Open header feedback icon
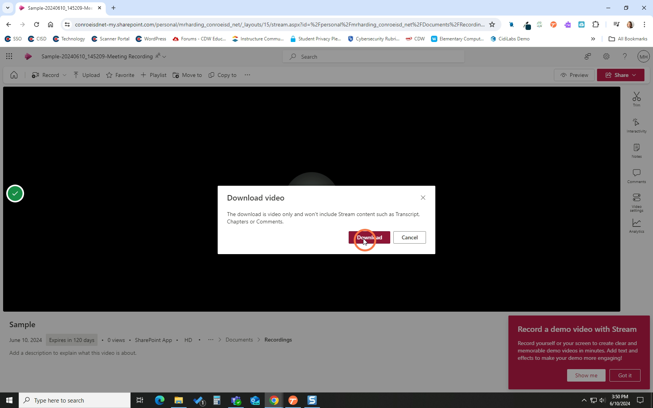The image size is (653, 408). click(x=587, y=56)
